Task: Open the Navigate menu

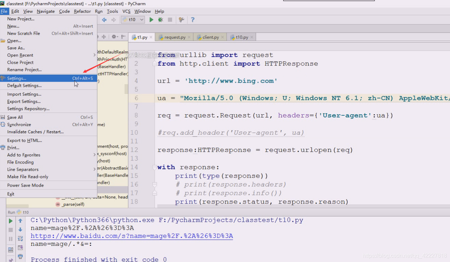Action: 46,11
